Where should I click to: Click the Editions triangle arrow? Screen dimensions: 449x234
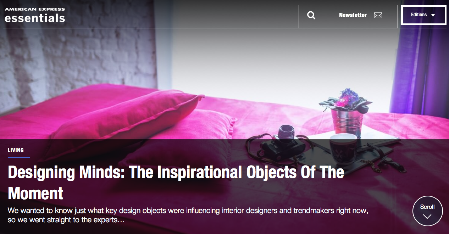pos(433,15)
